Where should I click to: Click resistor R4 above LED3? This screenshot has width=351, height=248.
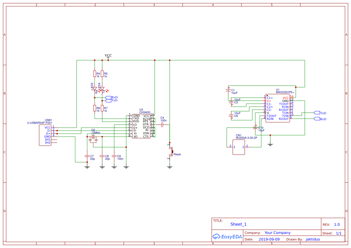coord(95,73)
